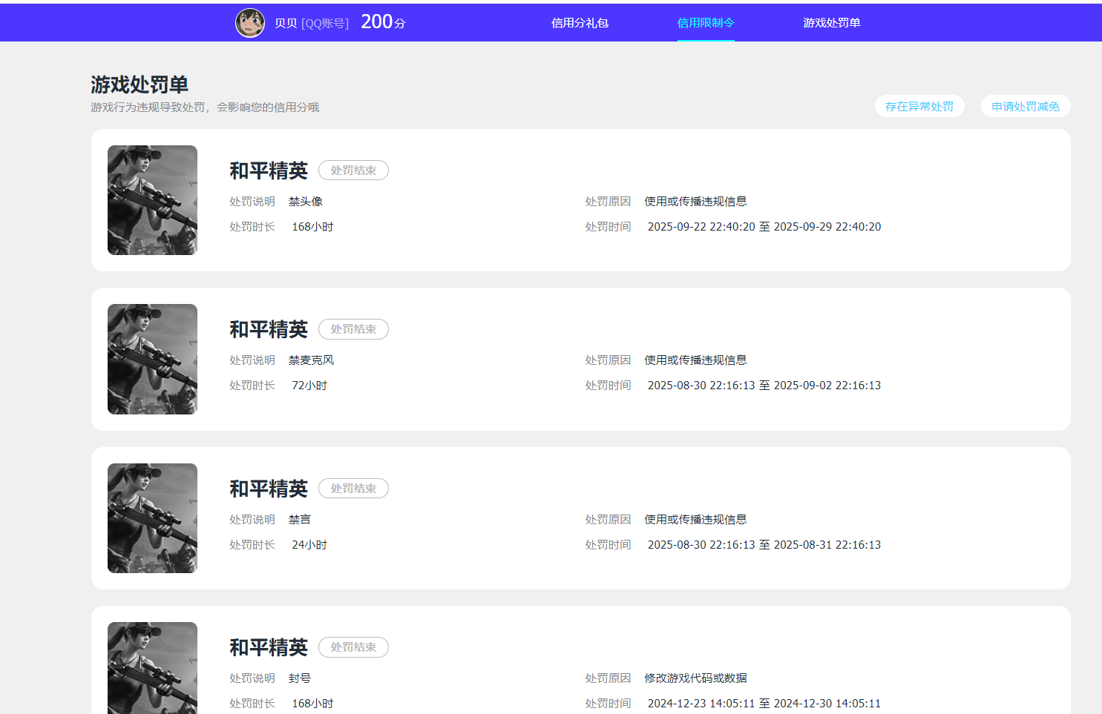This screenshot has height=714, width=1102.
Task: Open the 和平精英 game icon on the 禁头像 card
Action: pyautogui.click(x=152, y=200)
